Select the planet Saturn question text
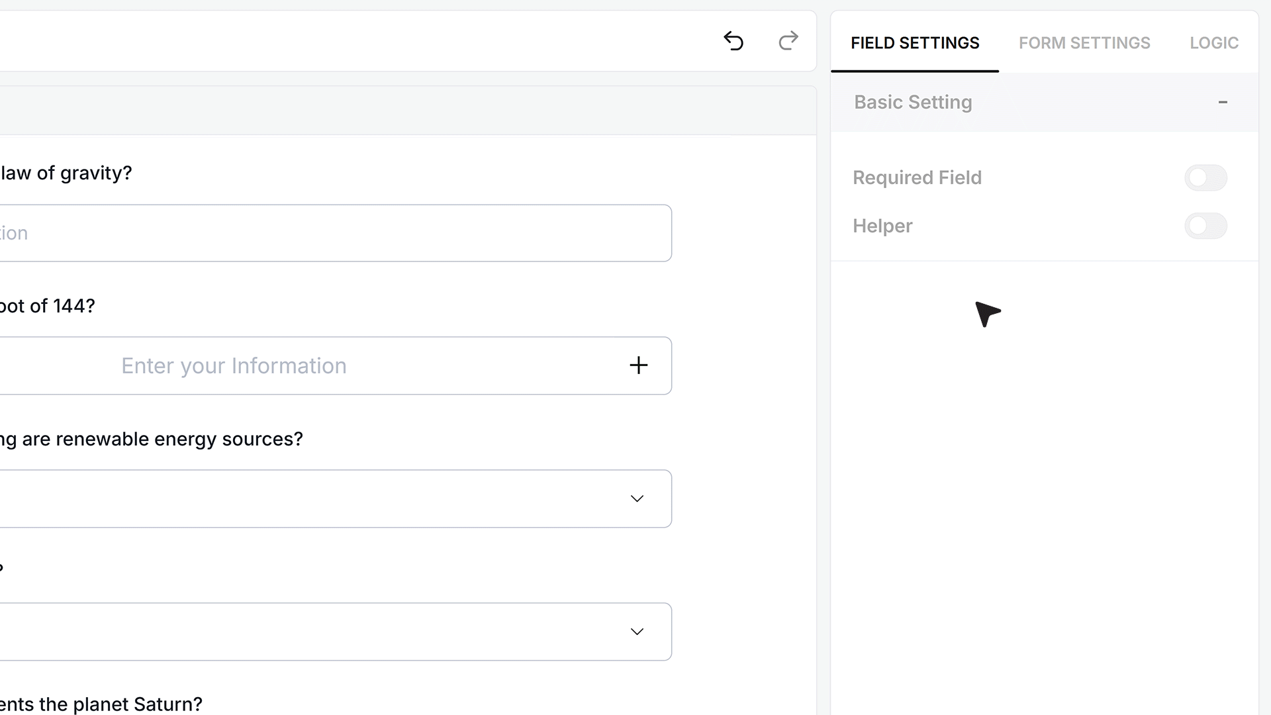Viewport: 1271px width, 715px height. [x=101, y=704]
